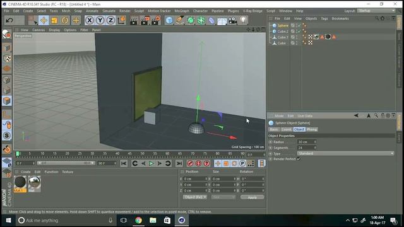Select the Scale tool

(x=54, y=20)
